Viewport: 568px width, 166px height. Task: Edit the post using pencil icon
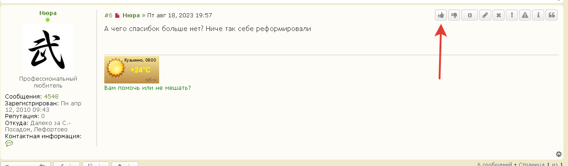point(485,15)
